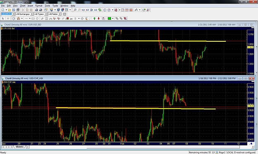Select the arrow pointer tool
Viewport: 258px width, 154px height.
pos(3,19)
